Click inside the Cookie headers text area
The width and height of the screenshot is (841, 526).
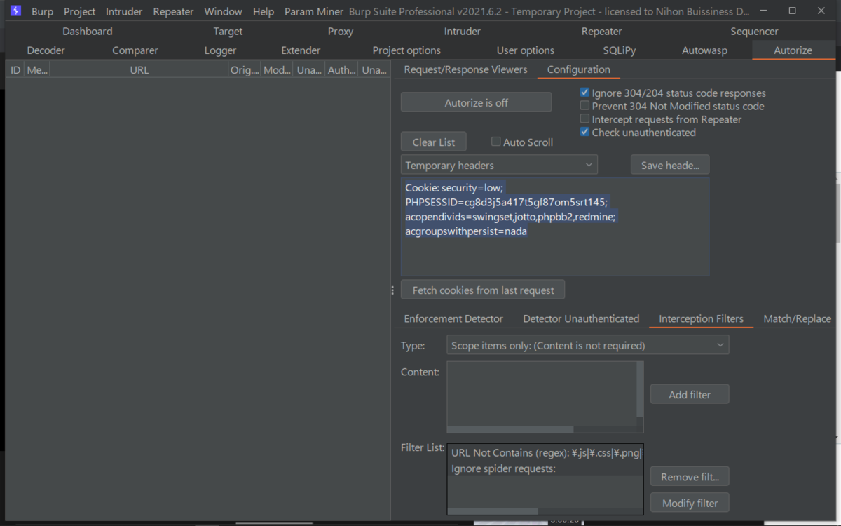click(x=555, y=227)
